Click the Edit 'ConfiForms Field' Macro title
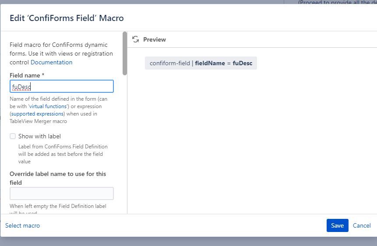Viewport: 377px width, 246px height. click(67, 18)
